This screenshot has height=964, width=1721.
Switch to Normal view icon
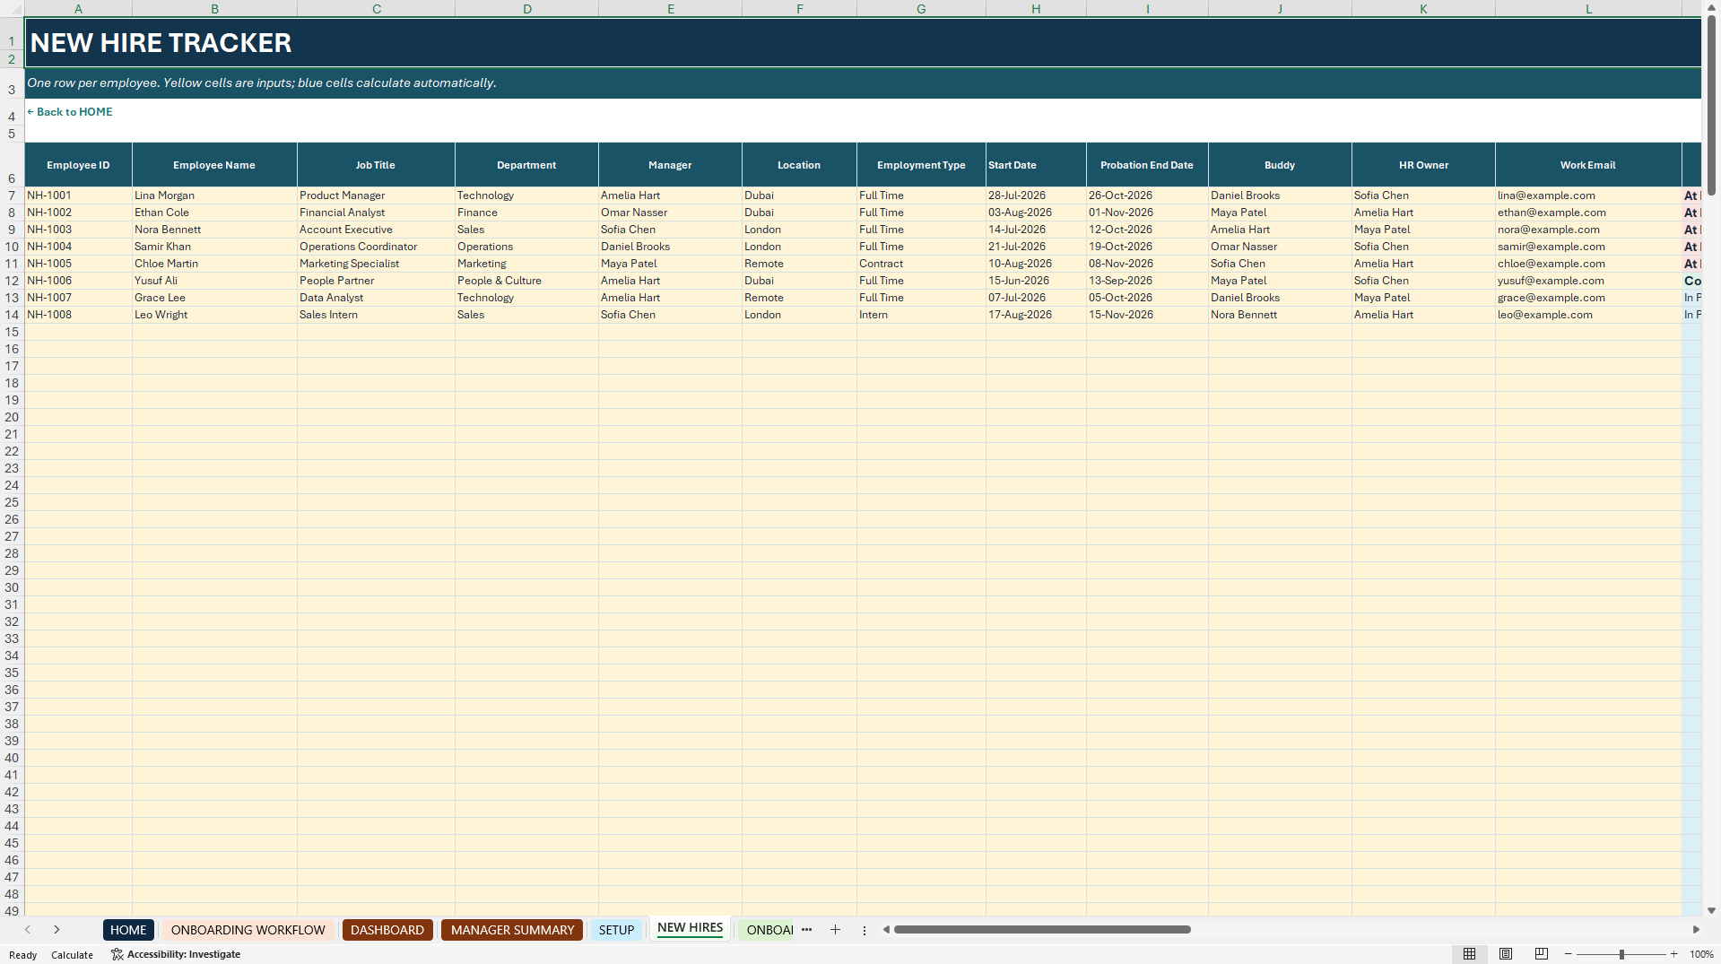coord(1469,954)
